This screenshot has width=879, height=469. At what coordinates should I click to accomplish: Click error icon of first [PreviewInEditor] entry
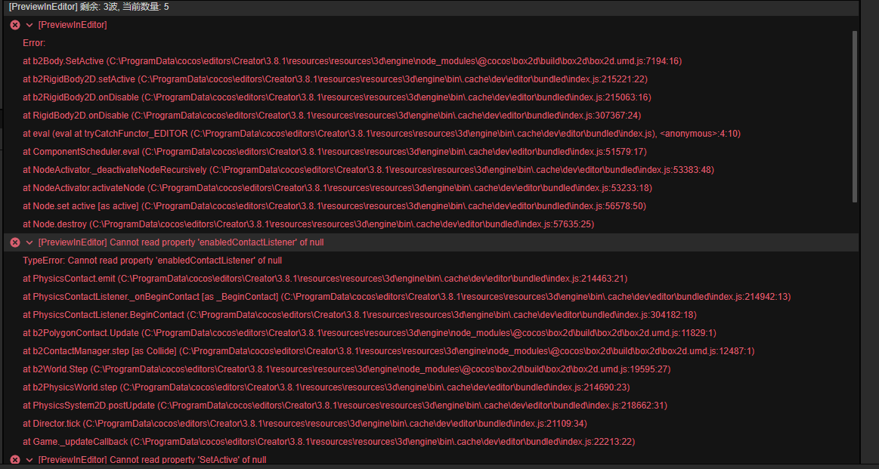click(15, 25)
